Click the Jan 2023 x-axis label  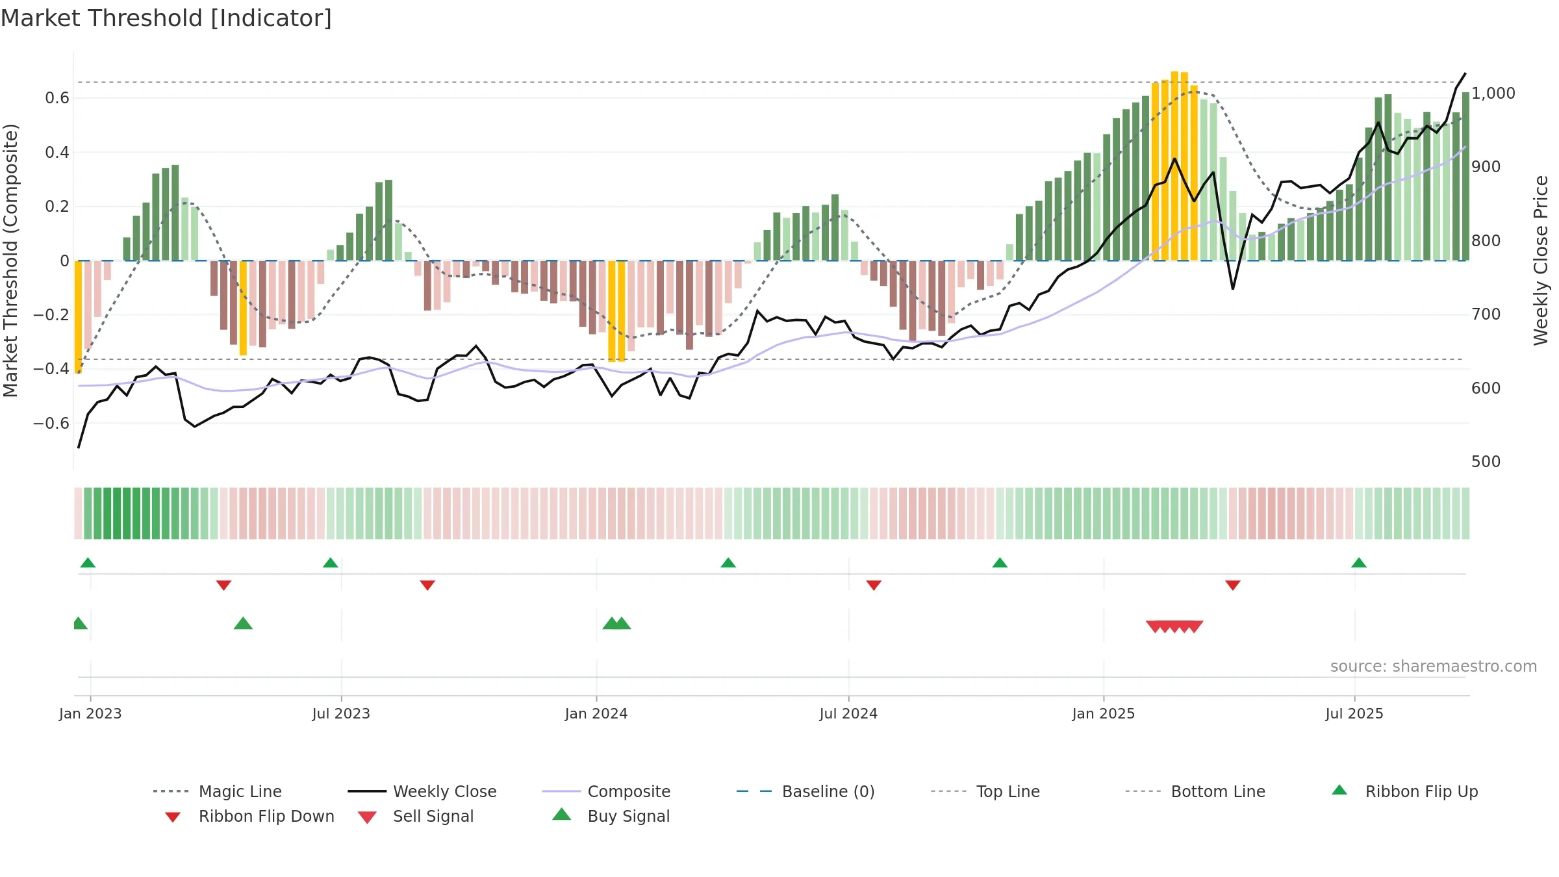click(x=90, y=713)
